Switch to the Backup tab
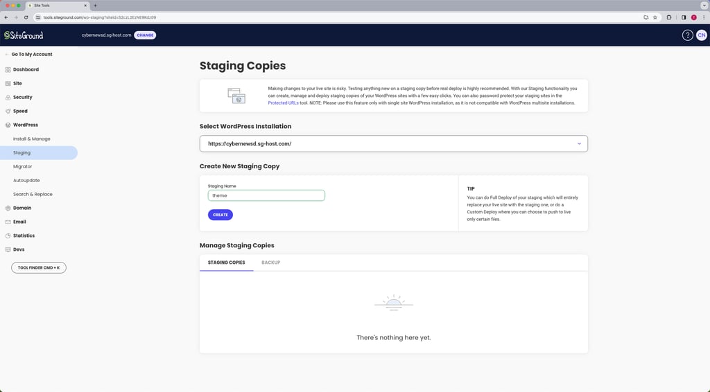 click(x=271, y=262)
